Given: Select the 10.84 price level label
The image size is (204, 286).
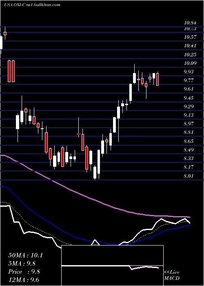Looking at the screenshot, I should pyautogui.click(x=190, y=23).
